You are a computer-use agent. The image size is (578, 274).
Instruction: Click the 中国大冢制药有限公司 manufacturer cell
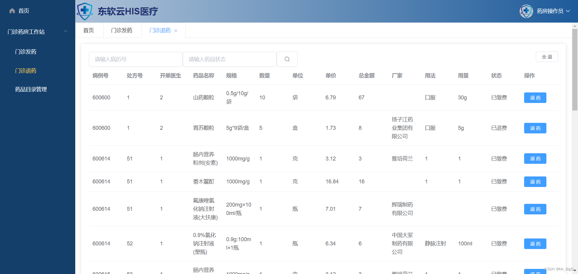coord(402,244)
